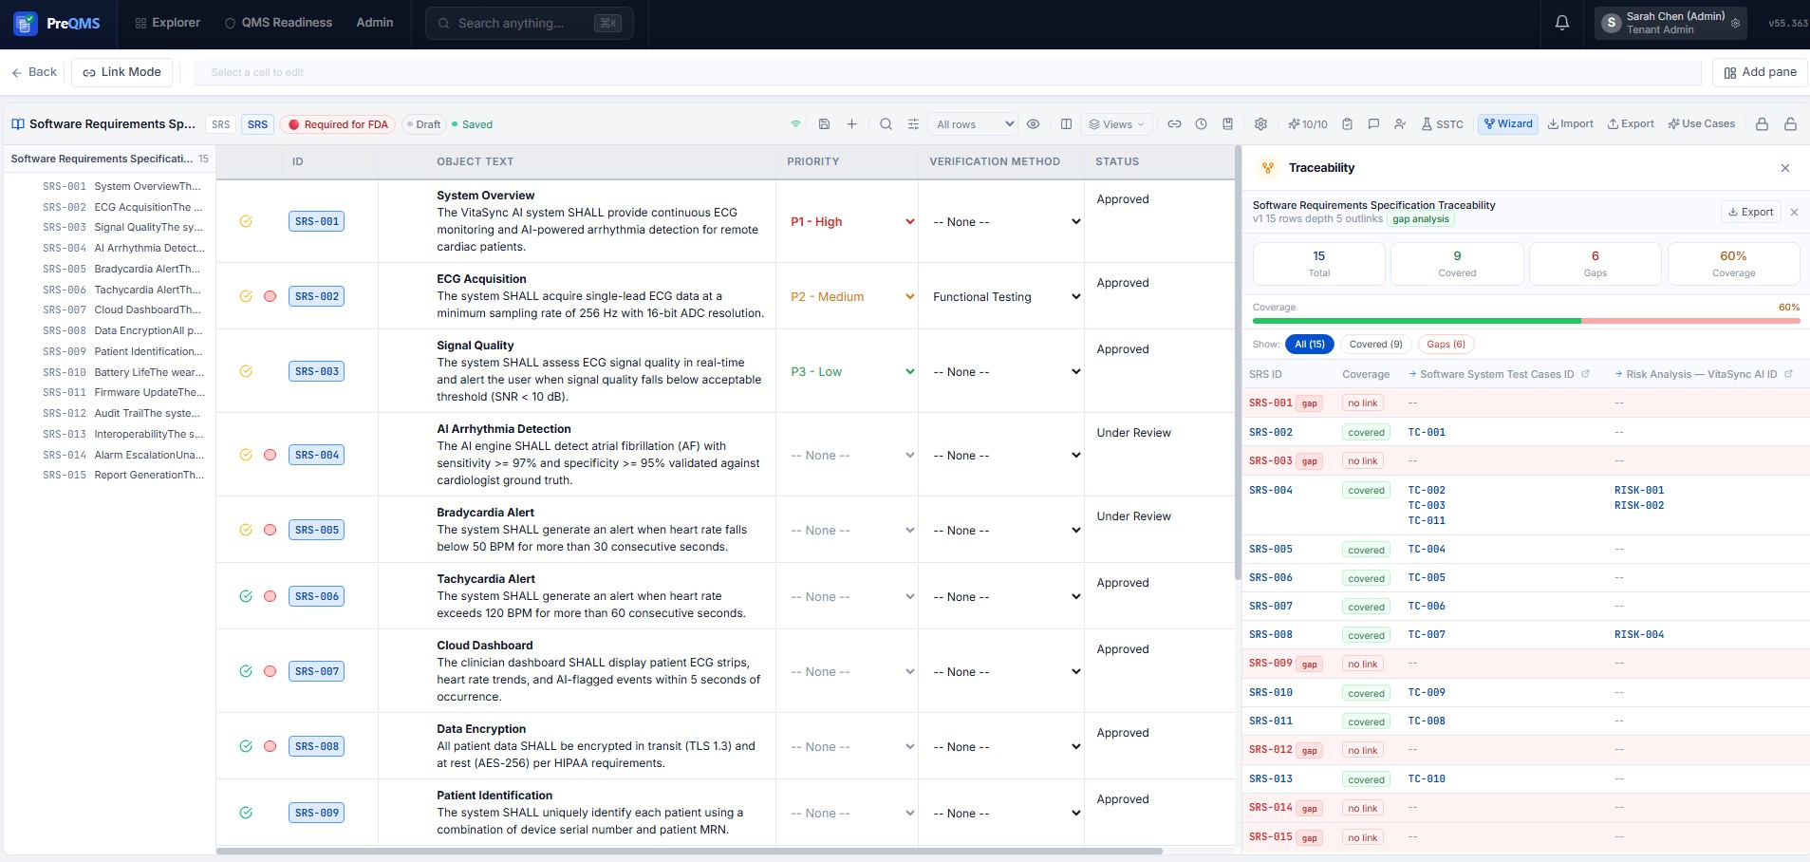The image size is (1810, 862).
Task: Click the green check icon for SRS-007
Action: pyautogui.click(x=246, y=671)
